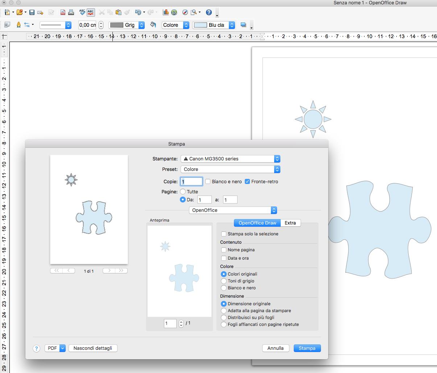Select the Tutte pages radio button
The image size is (437, 373).
(x=183, y=192)
